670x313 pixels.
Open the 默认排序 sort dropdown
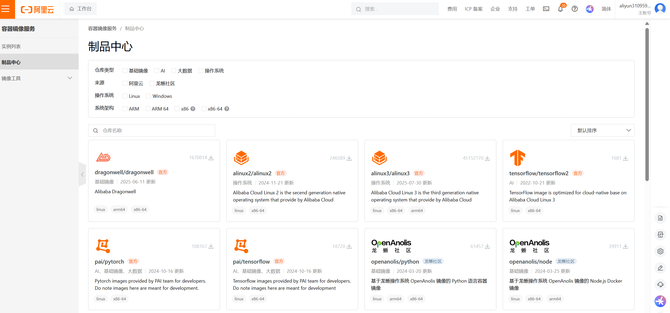click(602, 130)
